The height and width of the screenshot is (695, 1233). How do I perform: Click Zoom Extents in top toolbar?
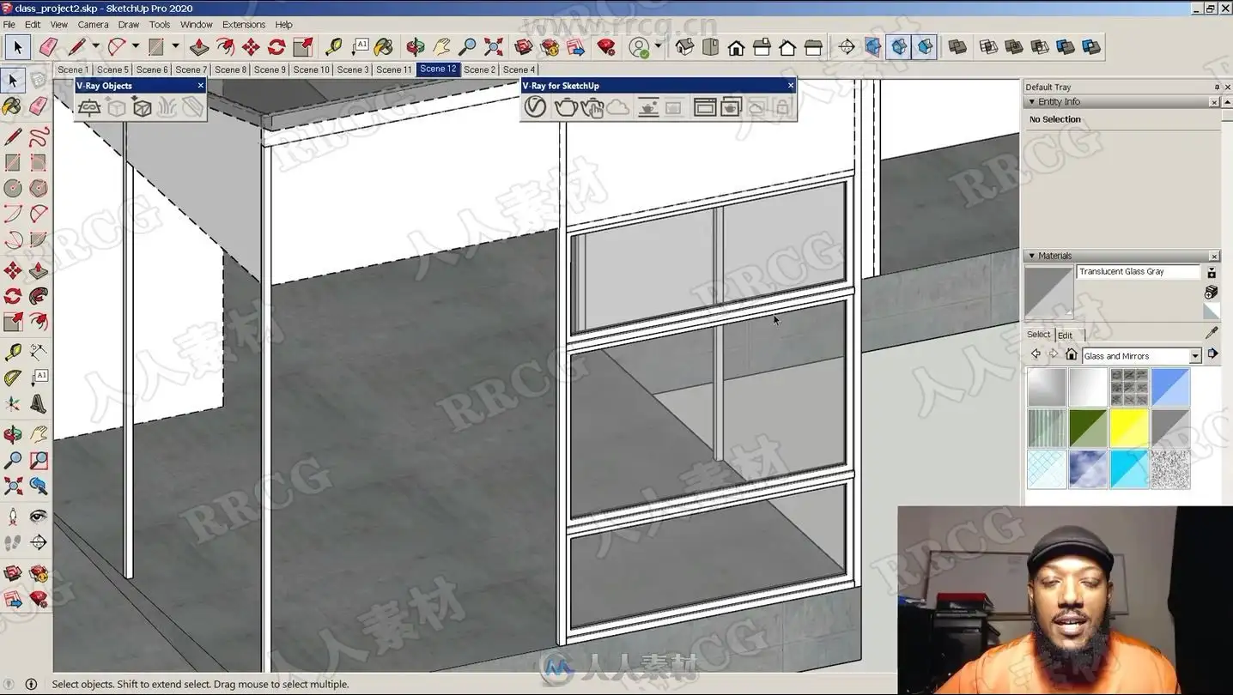(493, 46)
